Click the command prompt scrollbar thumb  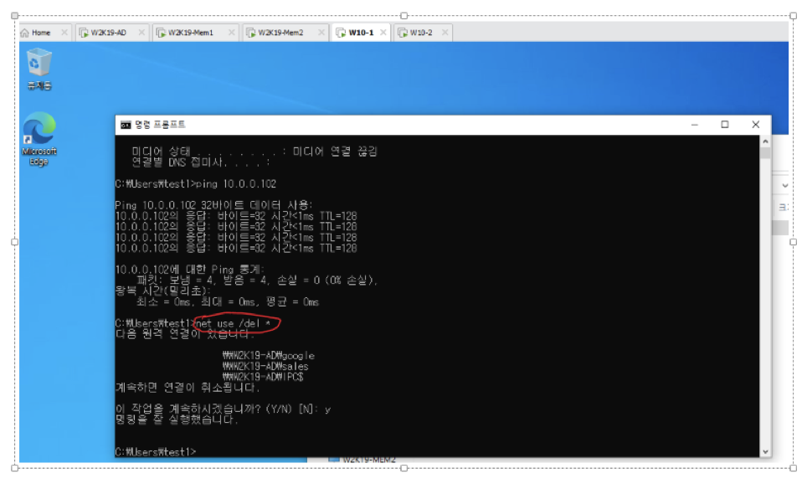coord(765,153)
